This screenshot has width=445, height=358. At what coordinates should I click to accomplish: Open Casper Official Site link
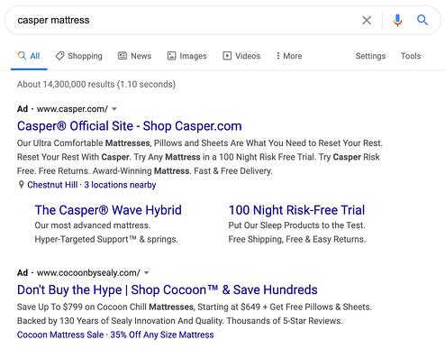coord(130,126)
